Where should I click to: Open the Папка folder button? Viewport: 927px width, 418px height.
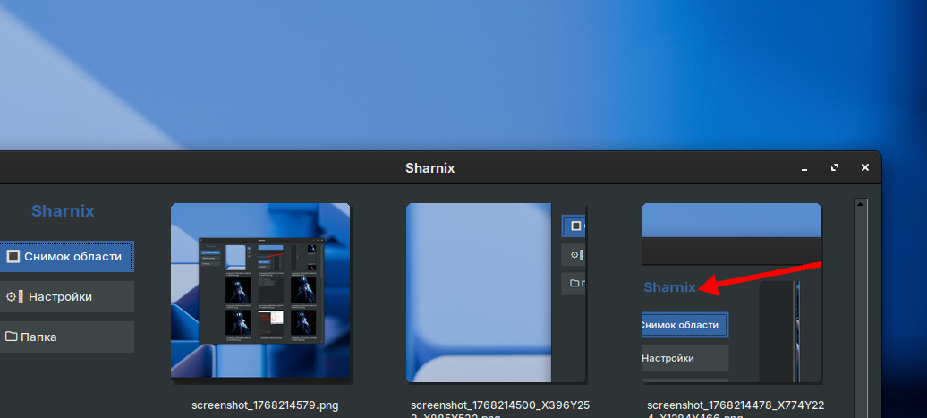point(66,337)
